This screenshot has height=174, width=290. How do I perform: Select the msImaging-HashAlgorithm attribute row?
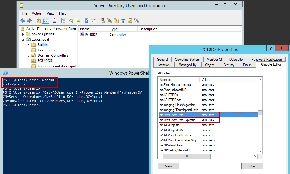point(208,105)
